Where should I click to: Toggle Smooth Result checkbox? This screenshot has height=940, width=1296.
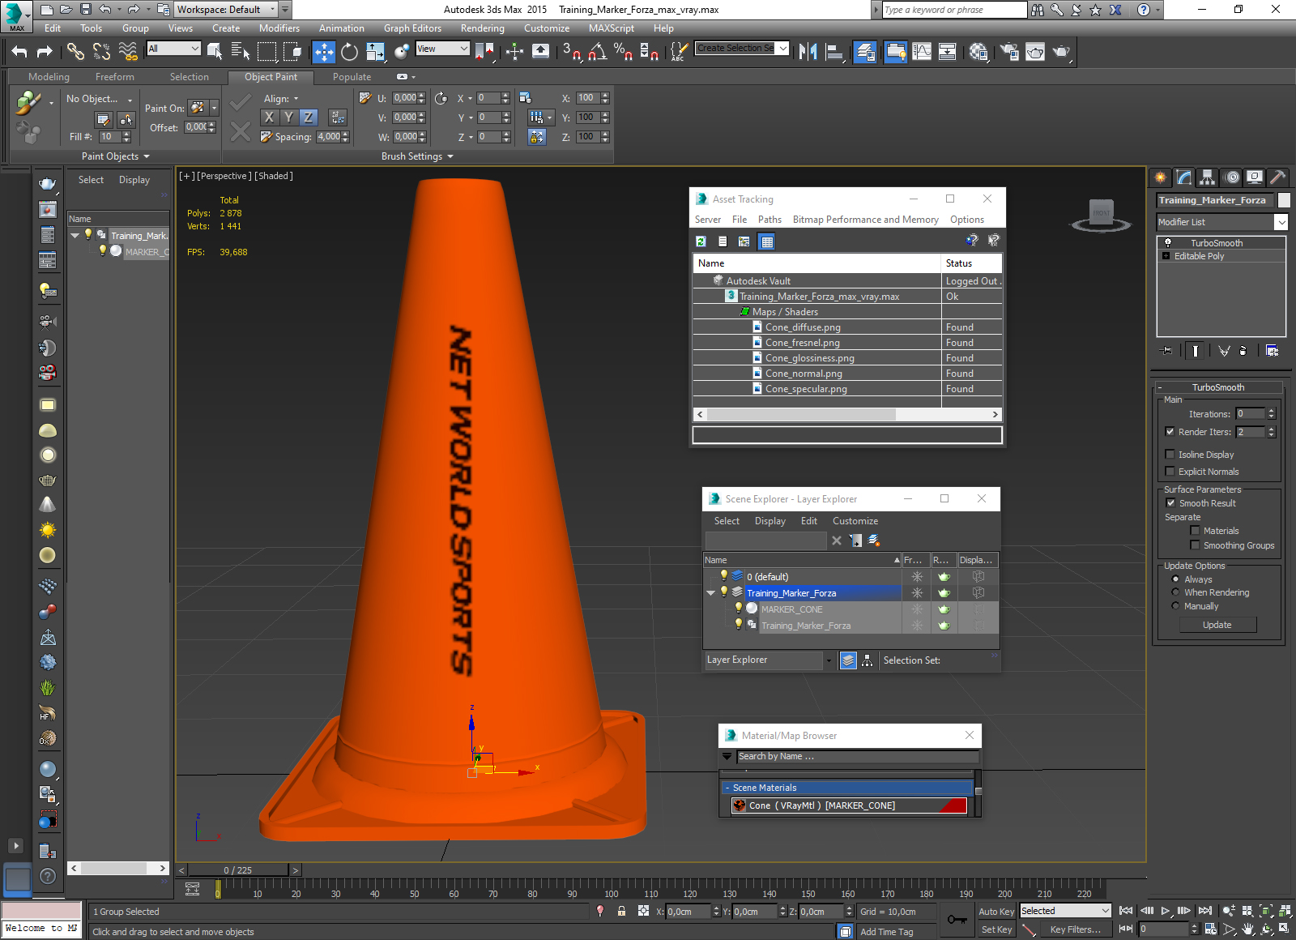pyautogui.click(x=1170, y=503)
